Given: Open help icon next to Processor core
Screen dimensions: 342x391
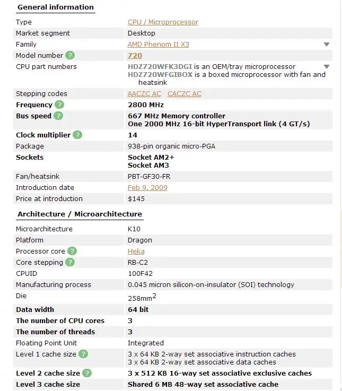Looking at the screenshot, I should coord(72,251).
